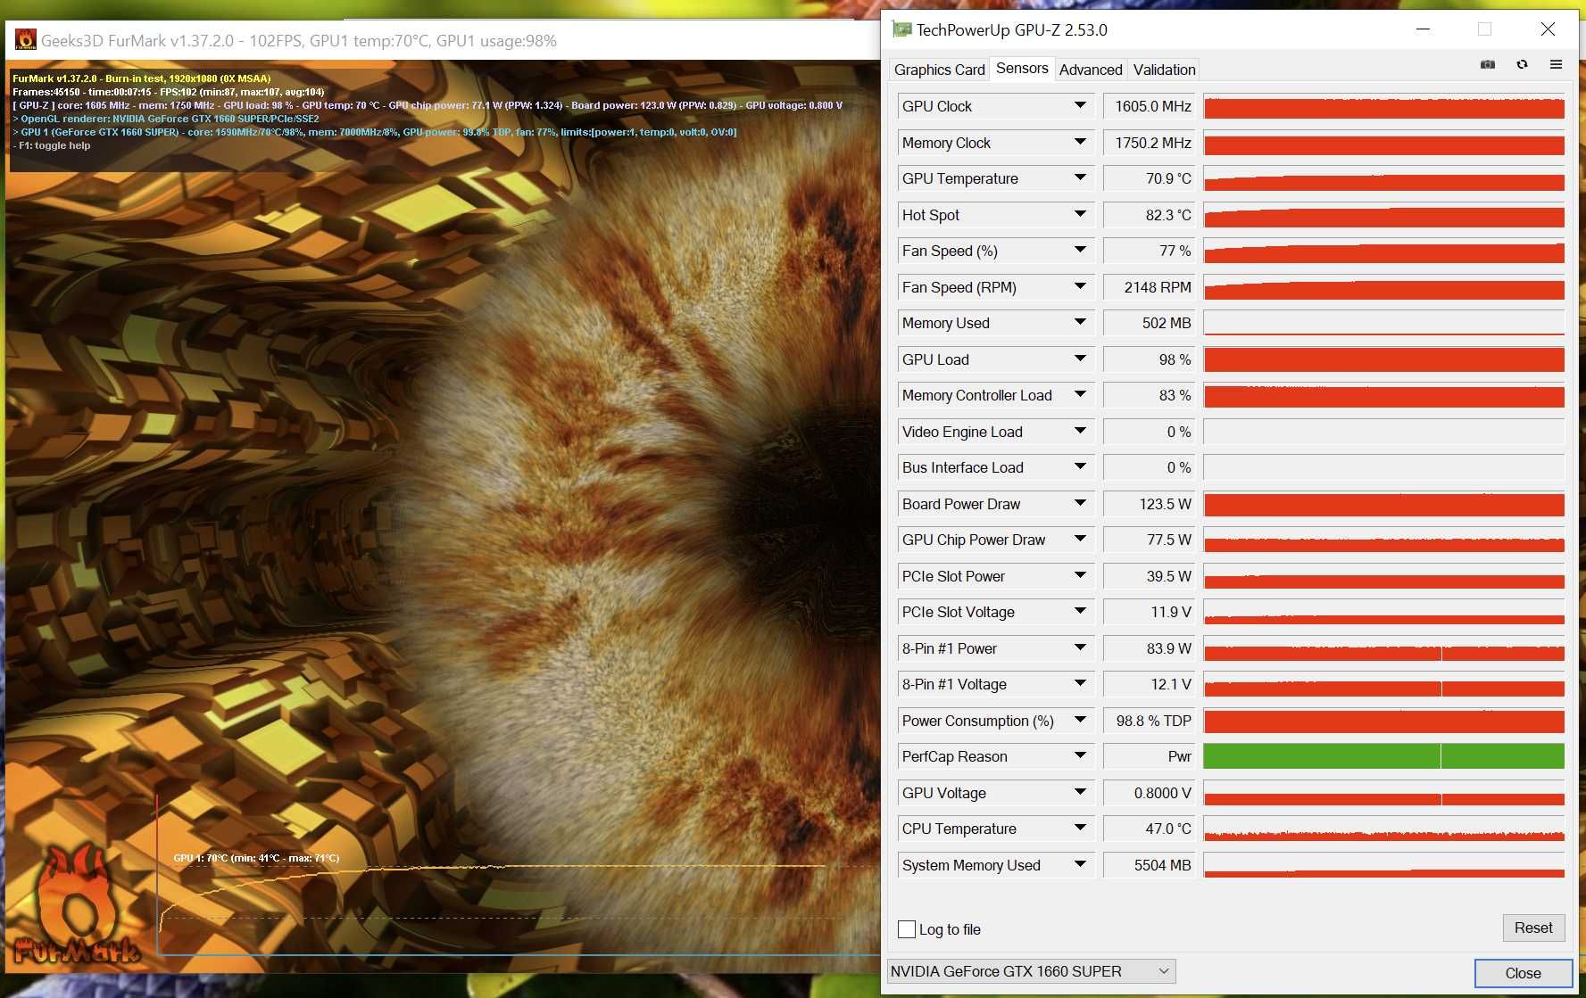This screenshot has height=998, width=1586.
Task: Click the green PerfCap Reason graph bar
Action: 1383,756
